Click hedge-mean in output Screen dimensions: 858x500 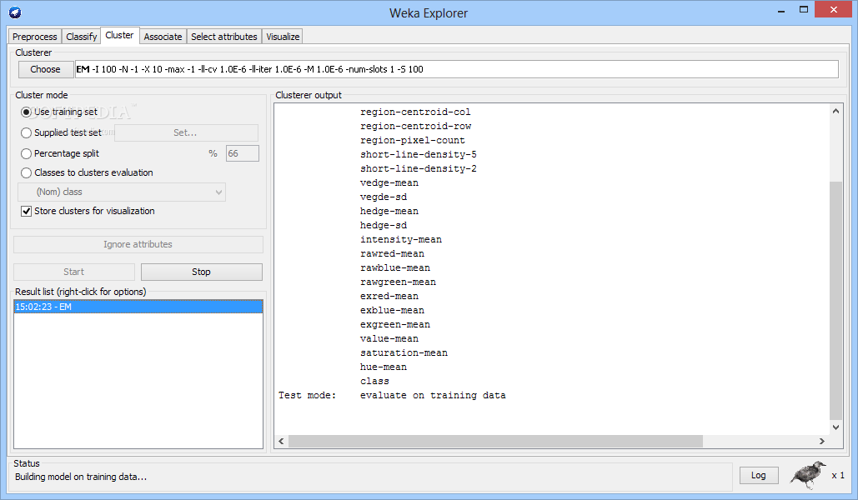[x=389, y=212]
